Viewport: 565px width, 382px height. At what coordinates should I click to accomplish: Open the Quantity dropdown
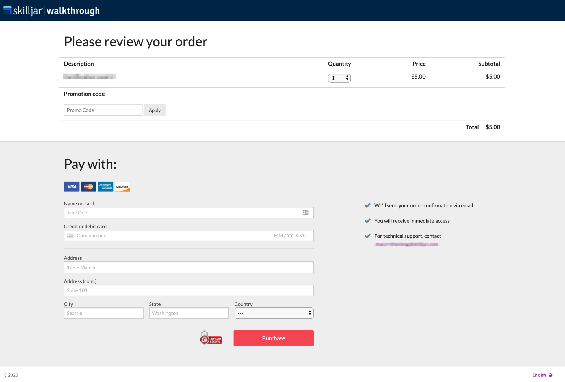point(339,78)
